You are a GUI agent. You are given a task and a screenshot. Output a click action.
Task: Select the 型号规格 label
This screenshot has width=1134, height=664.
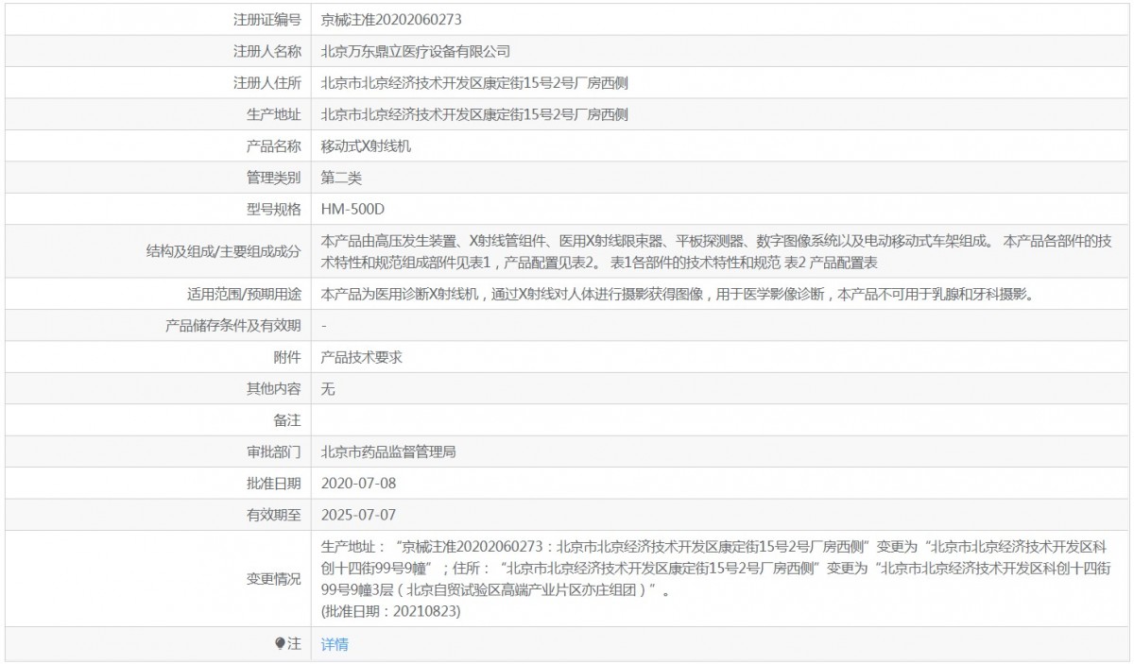[x=274, y=209]
